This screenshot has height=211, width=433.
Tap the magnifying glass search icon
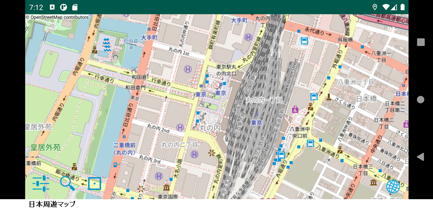click(68, 184)
